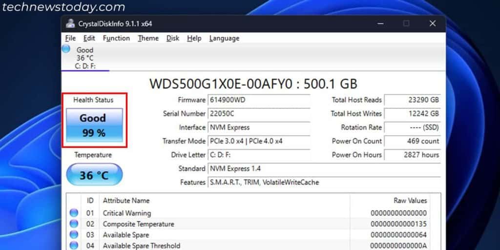This screenshot has width=500, height=250.
Task: Click raw value 00000000000064
Action: coord(398,235)
